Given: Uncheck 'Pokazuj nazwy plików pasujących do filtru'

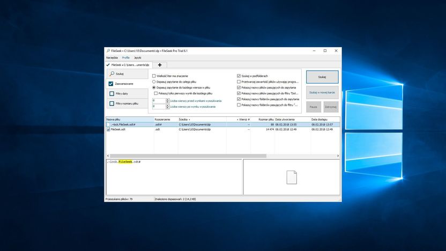Looking at the screenshot, I should [239, 93].
